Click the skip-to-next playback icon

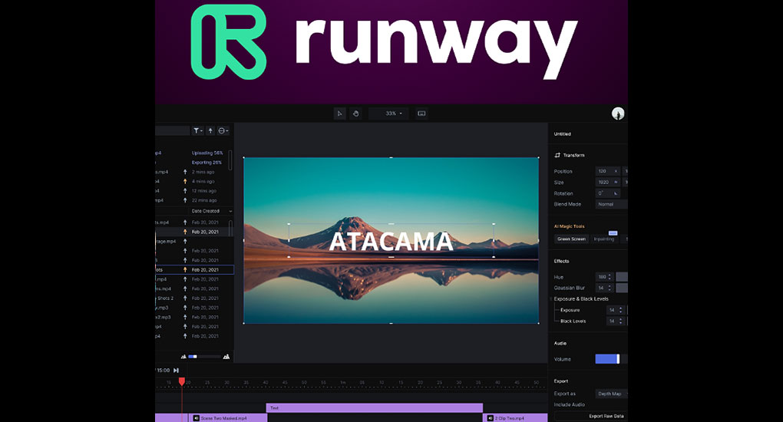[x=177, y=370]
